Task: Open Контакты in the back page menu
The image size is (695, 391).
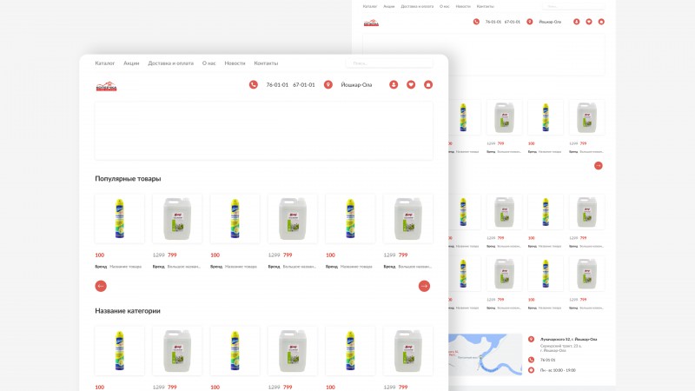Action: [x=485, y=7]
